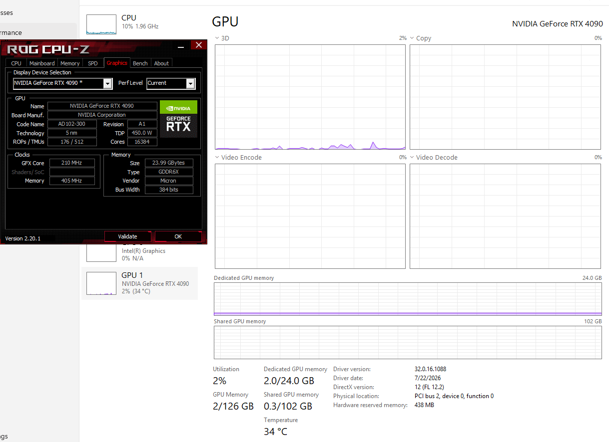
Task: Click the 3D utilization graph
Action: tap(310, 97)
